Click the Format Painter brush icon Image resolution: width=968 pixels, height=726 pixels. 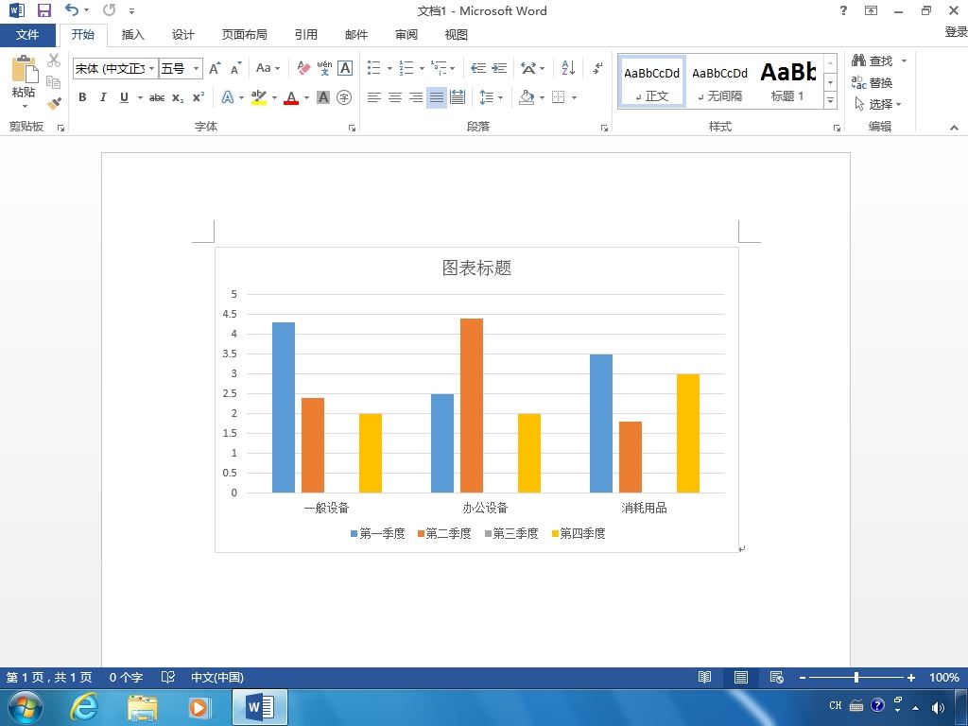pos(54,103)
